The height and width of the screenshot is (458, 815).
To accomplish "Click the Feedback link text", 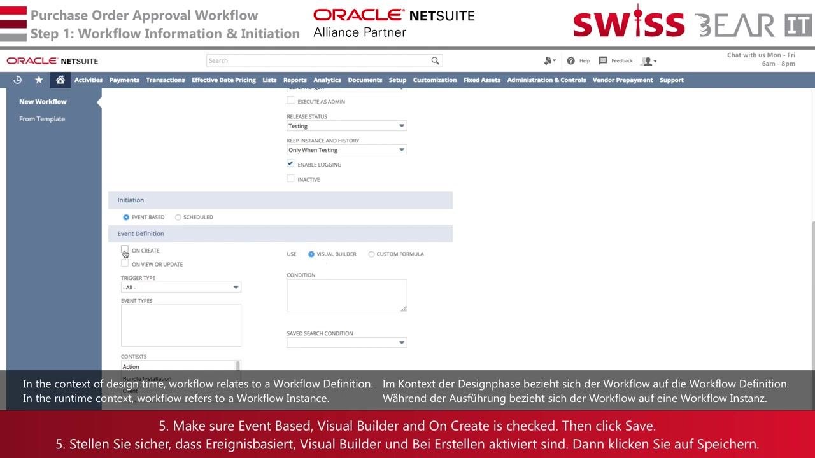I will [622, 61].
